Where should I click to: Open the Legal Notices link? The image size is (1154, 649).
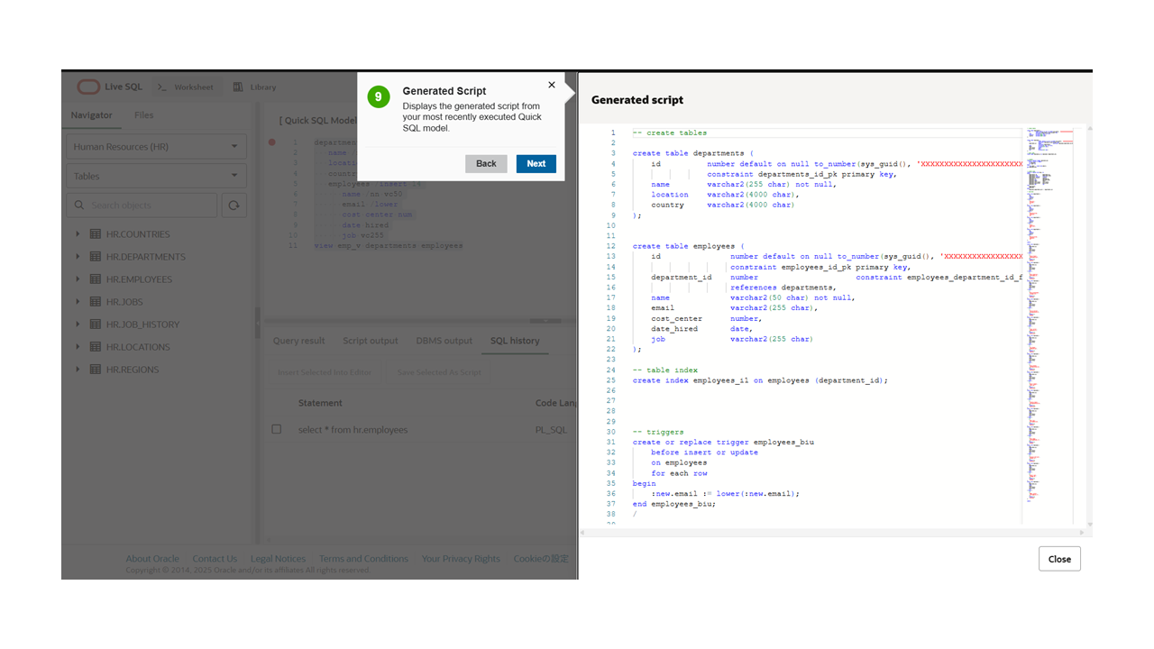[278, 559]
